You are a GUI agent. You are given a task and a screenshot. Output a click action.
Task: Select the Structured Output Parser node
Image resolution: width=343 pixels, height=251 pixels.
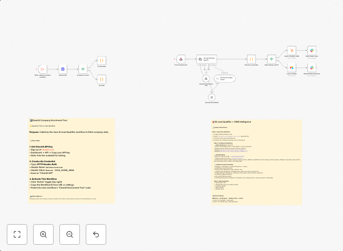(225, 78)
